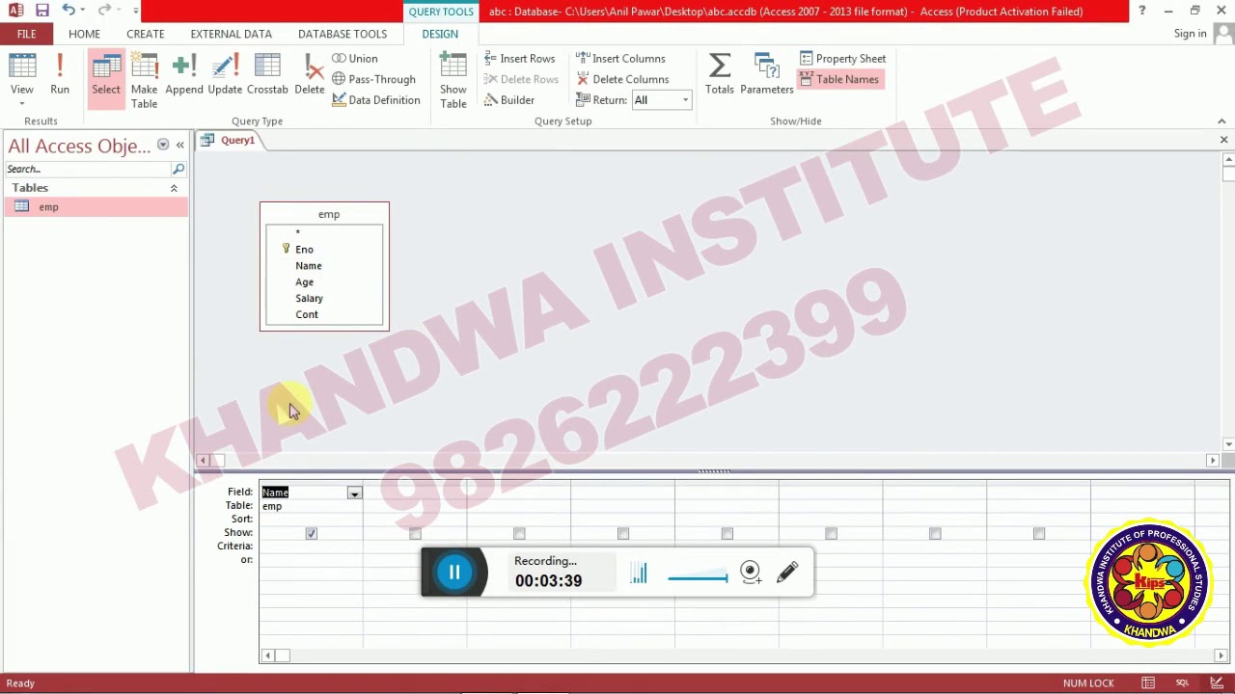Open the Field dropdown for Name column
The width and height of the screenshot is (1235, 694).
coord(354,493)
